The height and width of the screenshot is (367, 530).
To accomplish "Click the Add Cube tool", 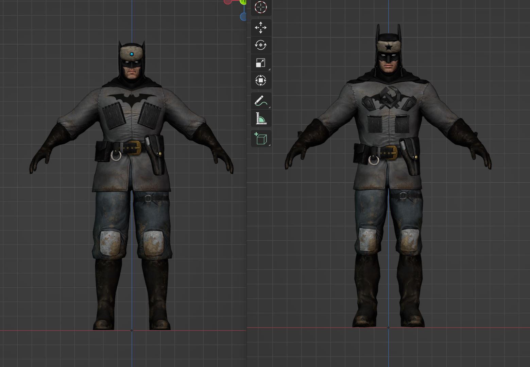I will 261,139.
